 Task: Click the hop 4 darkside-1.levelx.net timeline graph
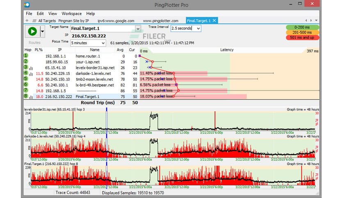click(173, 148)
